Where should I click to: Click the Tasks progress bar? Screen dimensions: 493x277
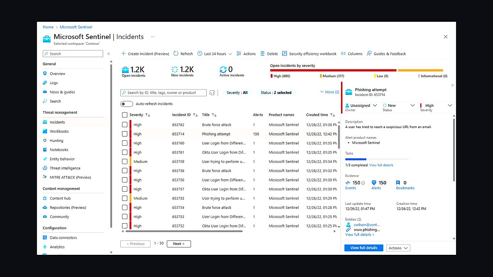pos(377,159)
